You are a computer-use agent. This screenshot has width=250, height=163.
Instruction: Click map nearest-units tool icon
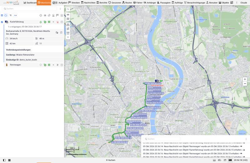coord(68,33)
